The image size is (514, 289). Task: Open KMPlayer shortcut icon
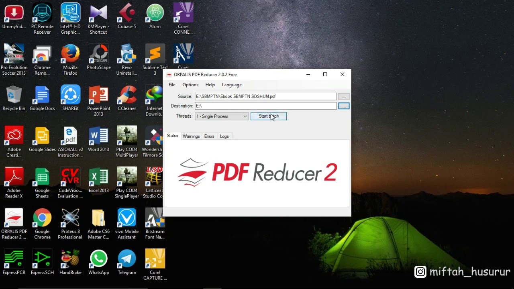tap(98, 18)
